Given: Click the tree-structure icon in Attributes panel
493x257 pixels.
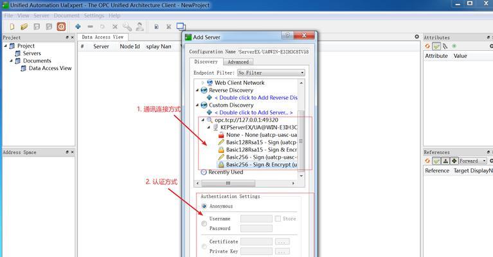Looking at the screenshot, I should click(445, 46).
